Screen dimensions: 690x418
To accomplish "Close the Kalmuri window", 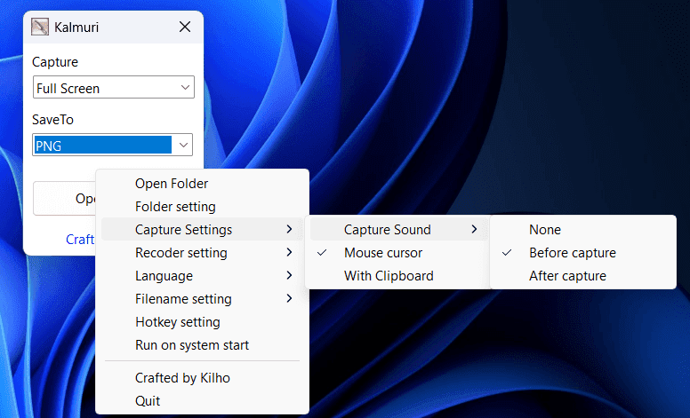I will pos(185,27).
